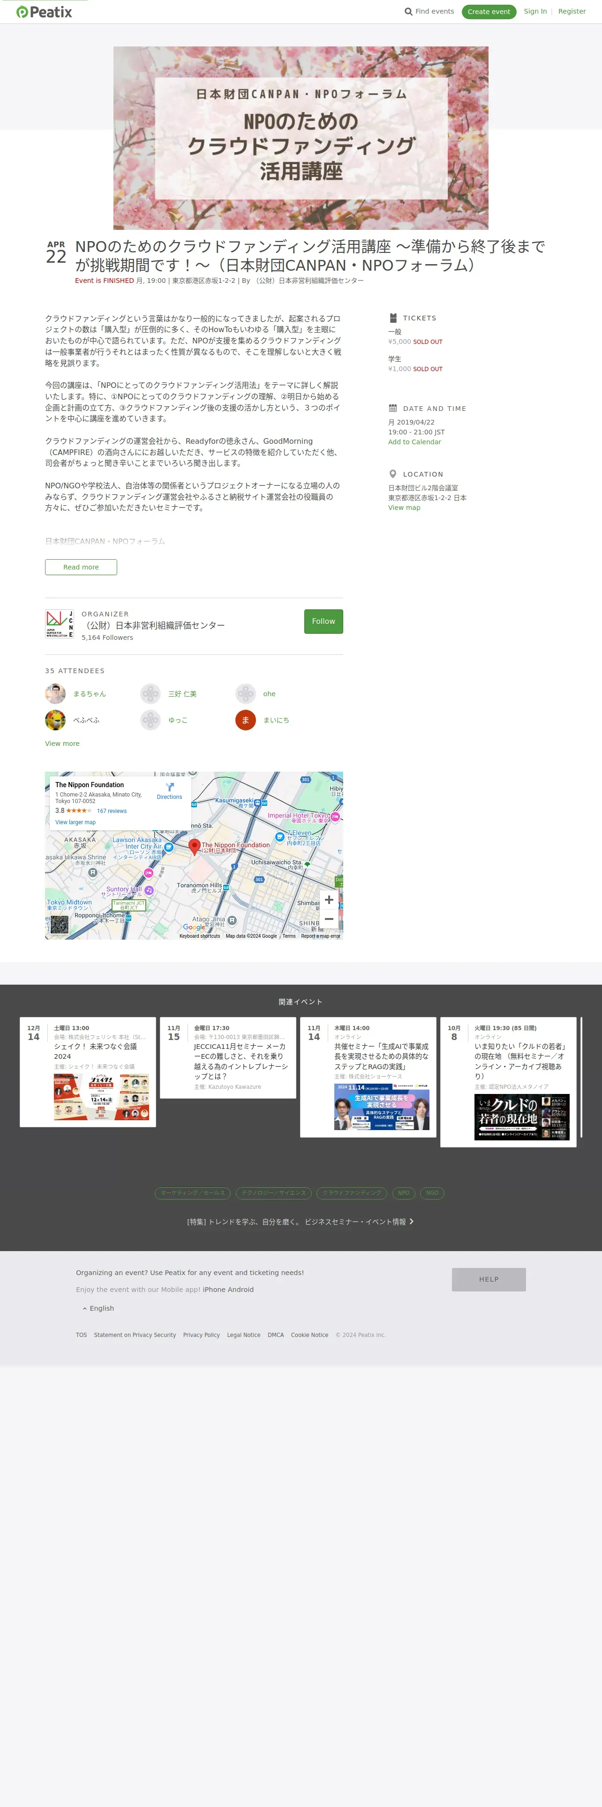Open the Register link
602x1807 pixels.
[572, 11]
